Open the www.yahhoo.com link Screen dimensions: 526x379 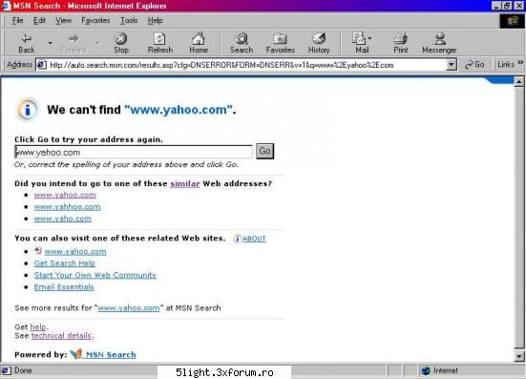tap(67, 206)
